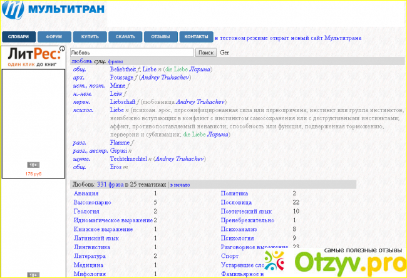Go to the ФОРУМ section
This screenshot has width=407, height=278.
click(x=53, y=37)
